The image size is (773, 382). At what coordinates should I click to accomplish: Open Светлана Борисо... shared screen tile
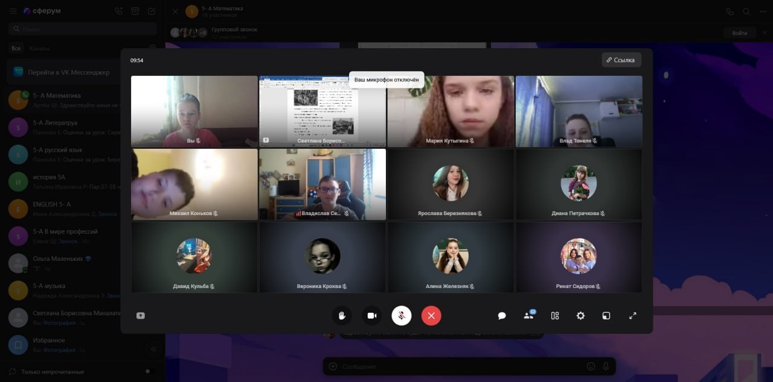tap(322, 111)
